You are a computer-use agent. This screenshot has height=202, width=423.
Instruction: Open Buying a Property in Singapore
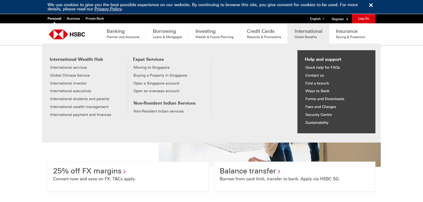pyautogui.click(x=160, y=75)
